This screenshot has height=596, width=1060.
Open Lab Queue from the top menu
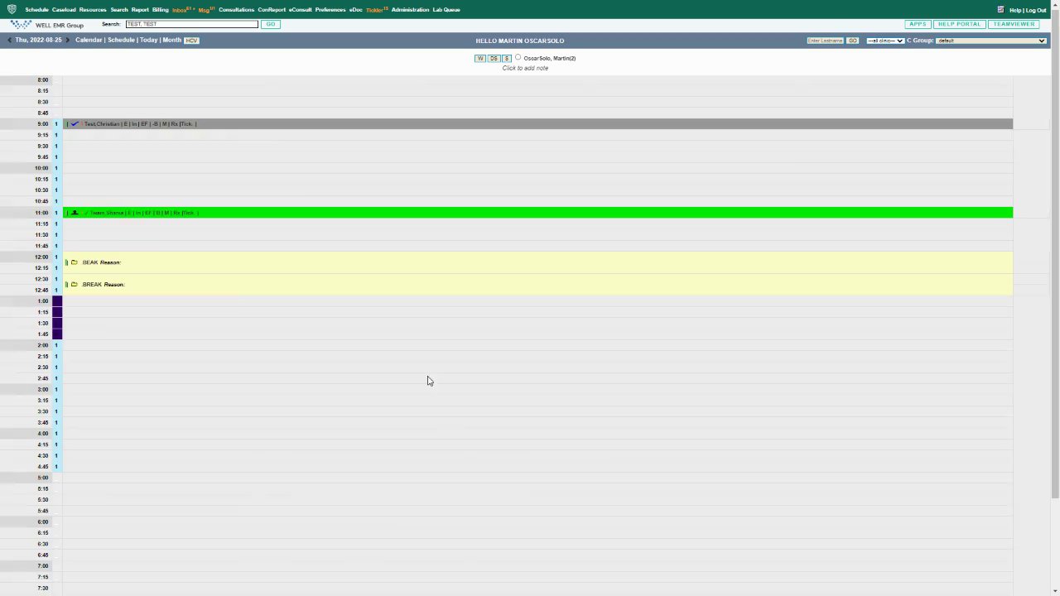point(446,10)
